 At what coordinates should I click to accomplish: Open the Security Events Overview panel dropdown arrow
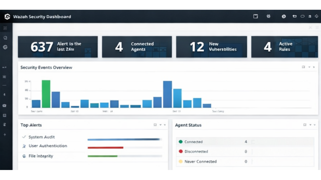(309, 67)
